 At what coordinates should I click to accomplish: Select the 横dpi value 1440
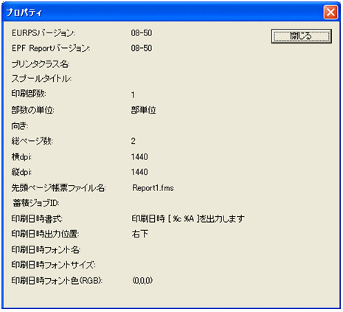point(139,157)
